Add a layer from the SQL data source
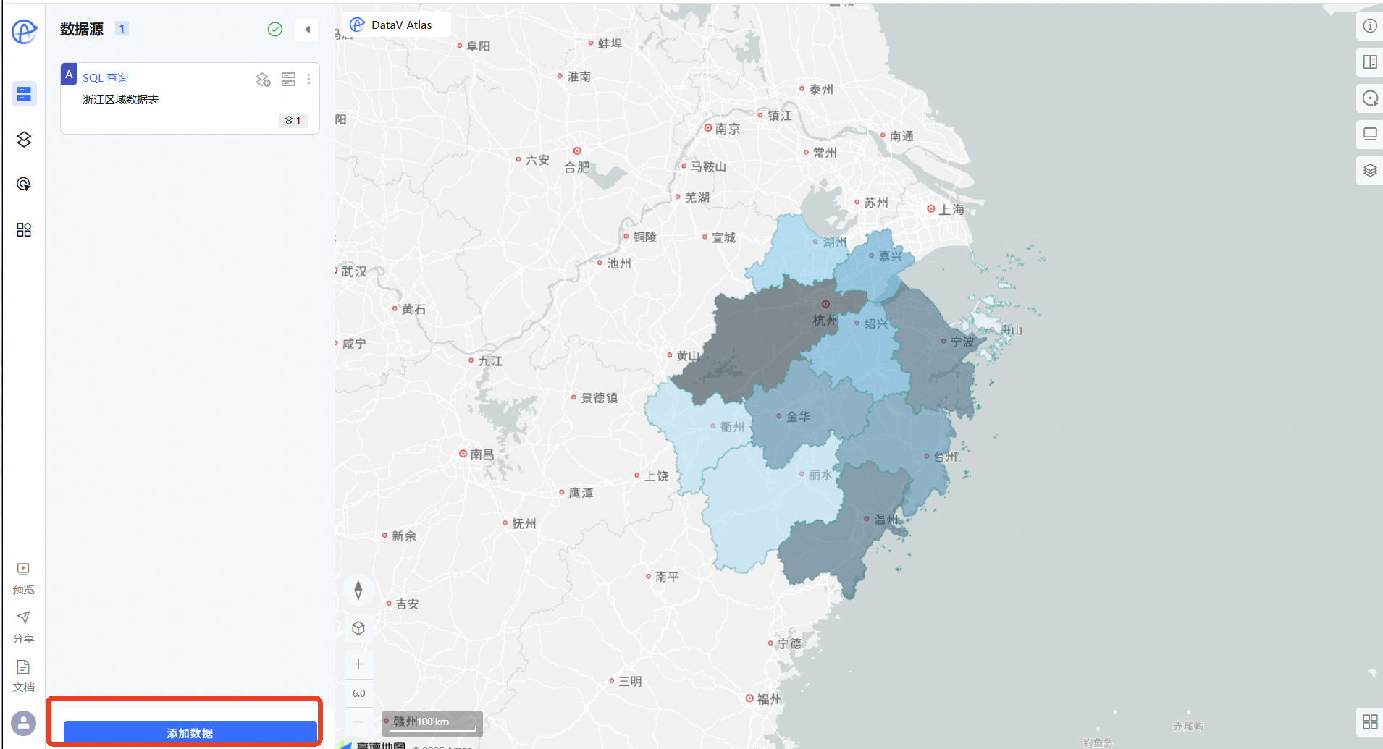The image size is (1383, 749). (x=263, y=79)
